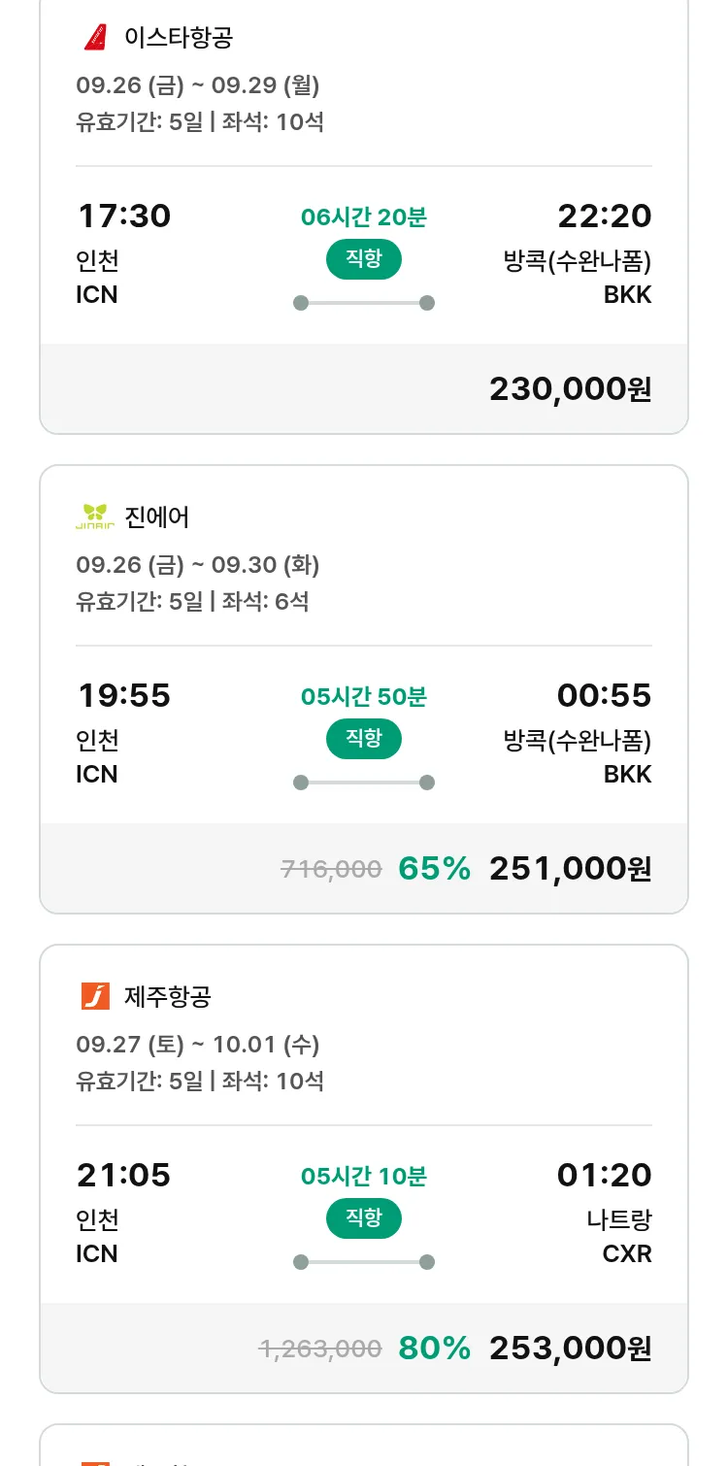Click the Jeju Air orange logo icon

point(95,996)
